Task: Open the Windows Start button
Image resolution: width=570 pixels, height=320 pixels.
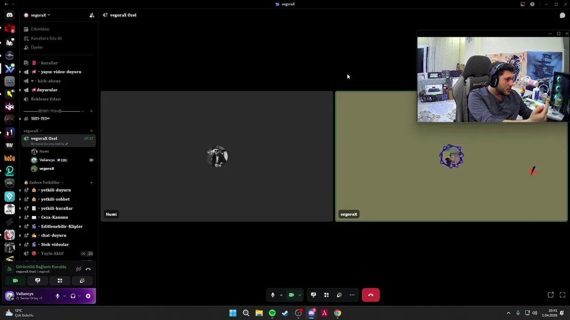Action: tap(232, 313)
